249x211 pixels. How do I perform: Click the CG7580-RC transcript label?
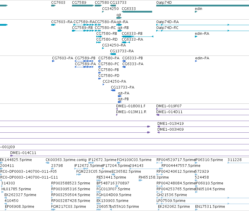pyautogui.click(x=105, y=28)
